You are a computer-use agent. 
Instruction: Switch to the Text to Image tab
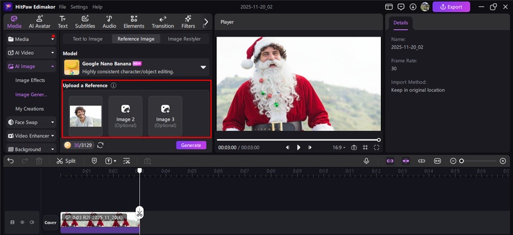click(87, 39)
